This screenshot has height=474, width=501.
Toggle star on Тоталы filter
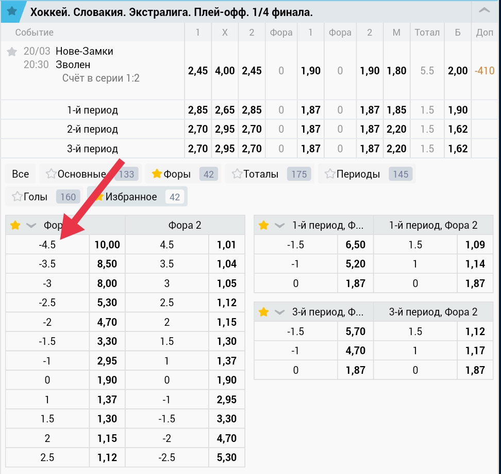tap(237, 174)
